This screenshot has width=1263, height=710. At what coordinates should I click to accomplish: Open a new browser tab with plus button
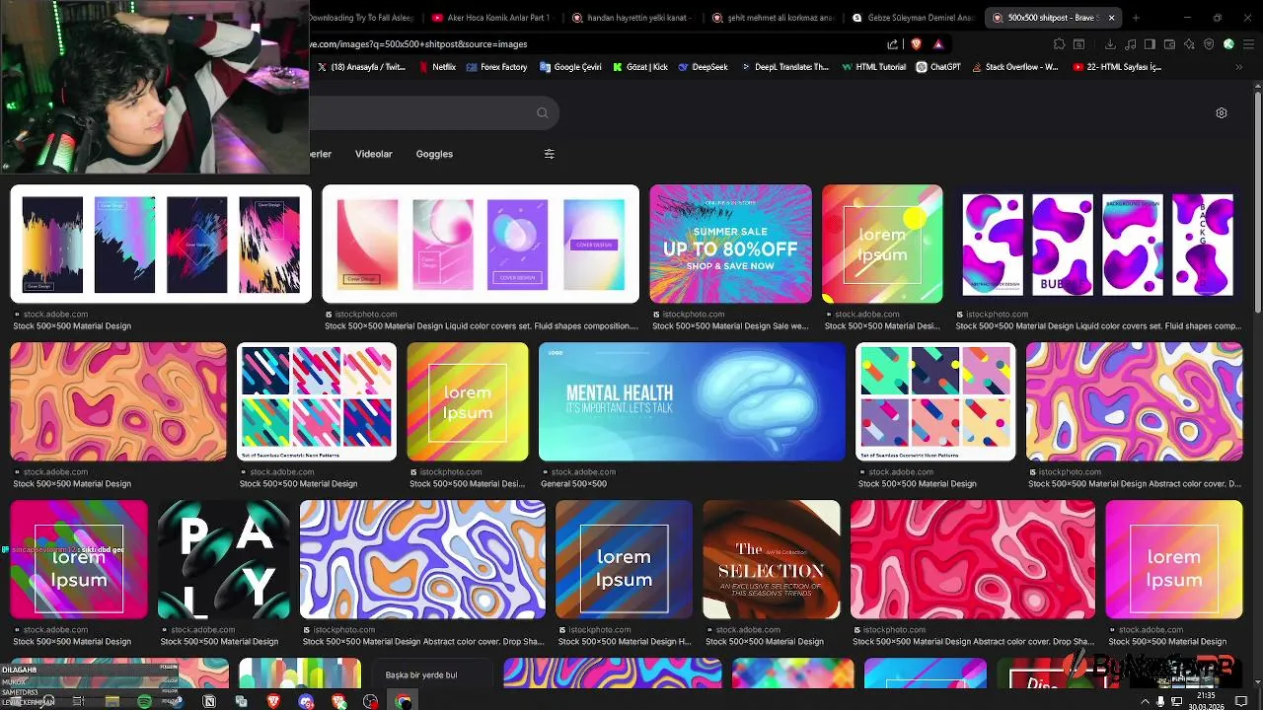(1136, 18)
